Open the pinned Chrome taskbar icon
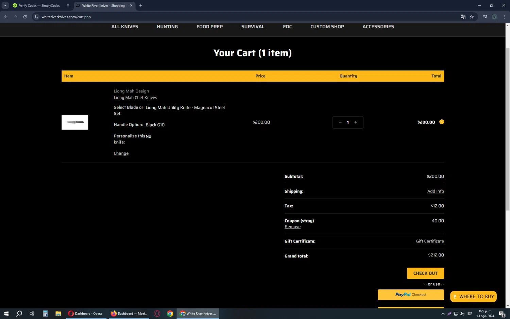Screen dimensions: 510x319 [x=170, y=314]
